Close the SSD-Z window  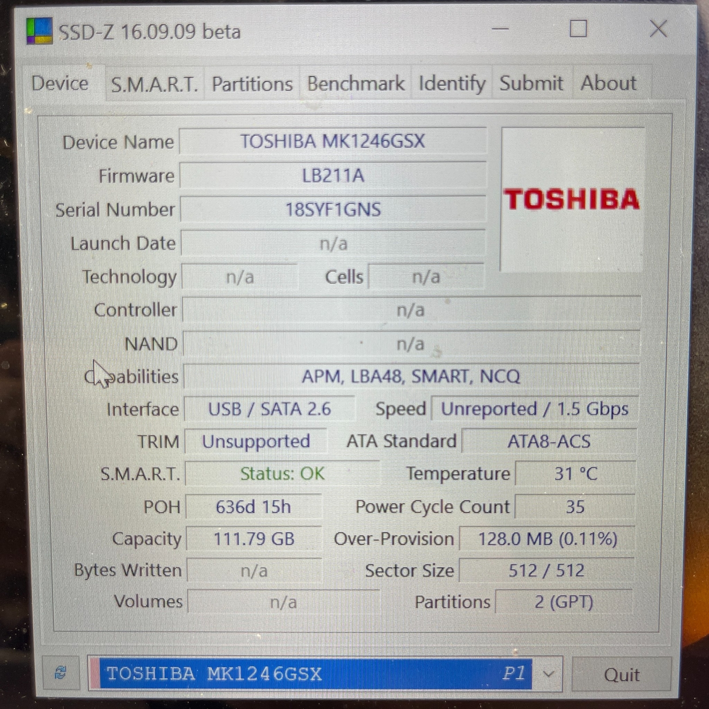[x=658, y=29]
